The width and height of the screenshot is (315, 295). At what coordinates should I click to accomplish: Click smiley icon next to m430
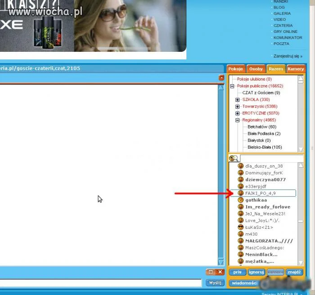(240, 234)
